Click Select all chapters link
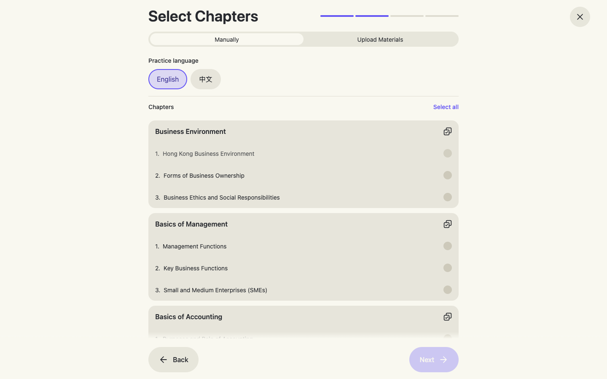 [x=446, y=107]
